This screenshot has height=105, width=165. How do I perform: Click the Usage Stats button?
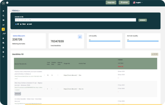point(111,2)
